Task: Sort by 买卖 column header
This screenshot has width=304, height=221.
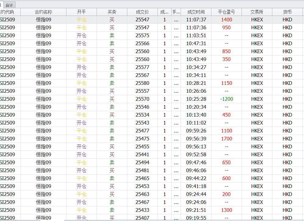Action: tap(112, 12)
